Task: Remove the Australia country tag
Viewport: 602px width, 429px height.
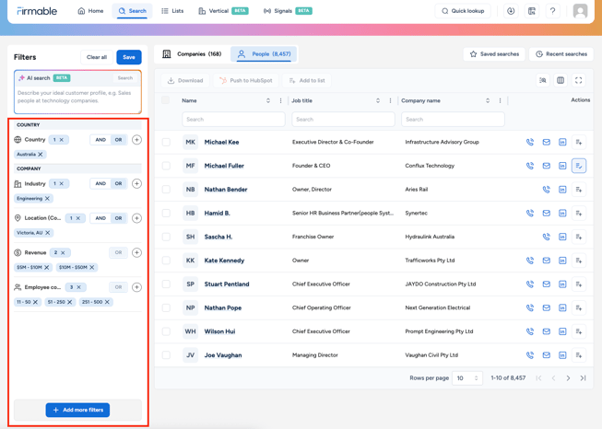Action: 41,155
